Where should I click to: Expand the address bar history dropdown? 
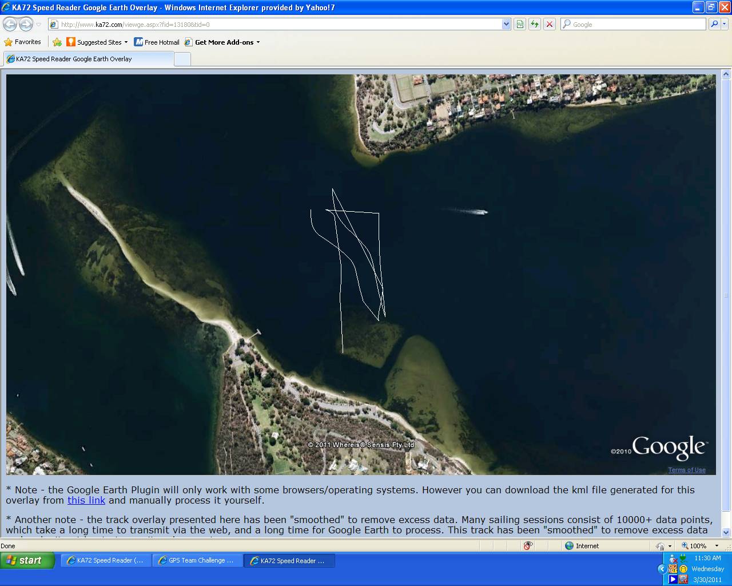coord(506,24)
